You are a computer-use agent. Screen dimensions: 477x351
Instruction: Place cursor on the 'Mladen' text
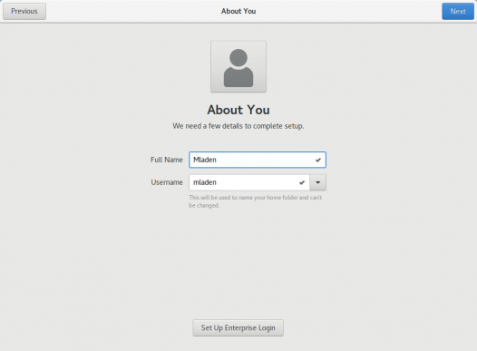coord(205,160)
